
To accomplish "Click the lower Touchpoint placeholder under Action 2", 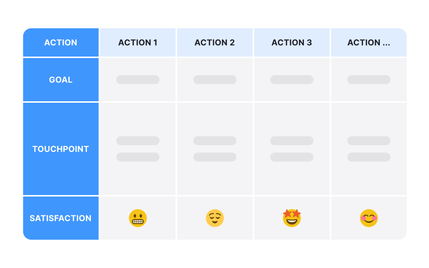I will 215,157.
